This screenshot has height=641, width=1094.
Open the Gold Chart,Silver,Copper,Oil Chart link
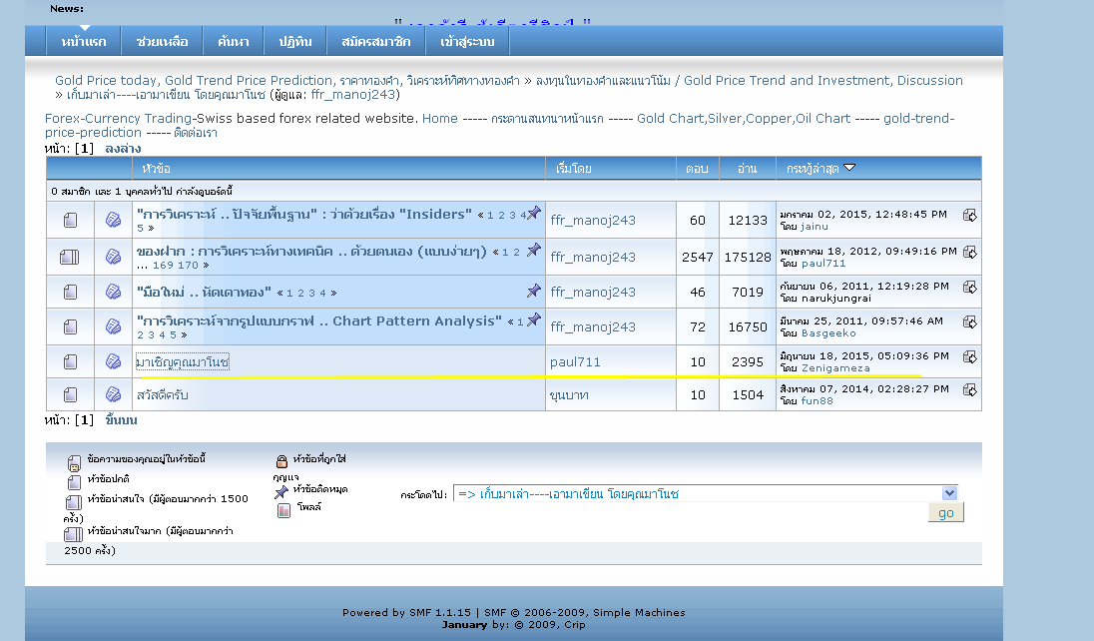pyautogui.click(x=744, y=118)
